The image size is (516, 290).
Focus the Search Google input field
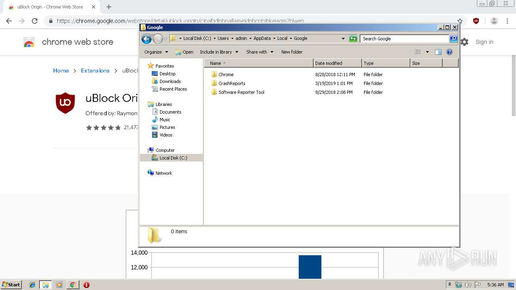(x=404, y=39)
